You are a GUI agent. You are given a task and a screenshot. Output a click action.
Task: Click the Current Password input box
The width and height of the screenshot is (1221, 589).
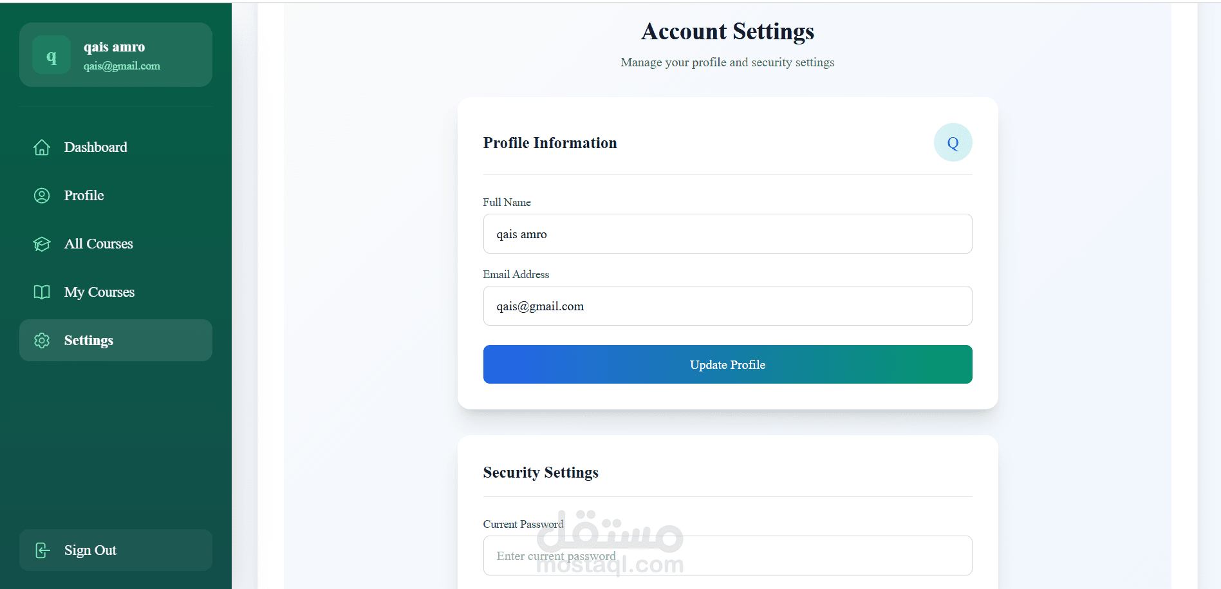click(727, 556)
